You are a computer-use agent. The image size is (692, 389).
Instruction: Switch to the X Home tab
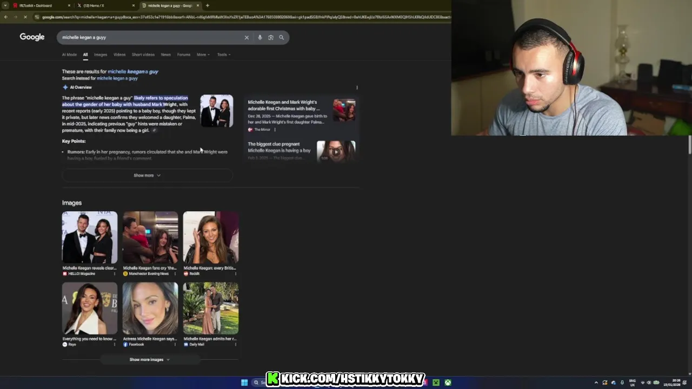coord(105,5)
